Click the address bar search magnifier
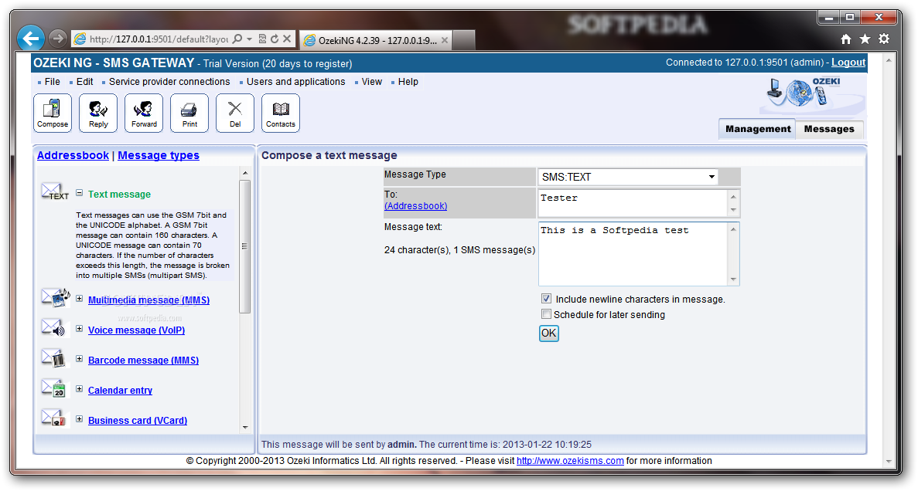 (x=237, y=39)
